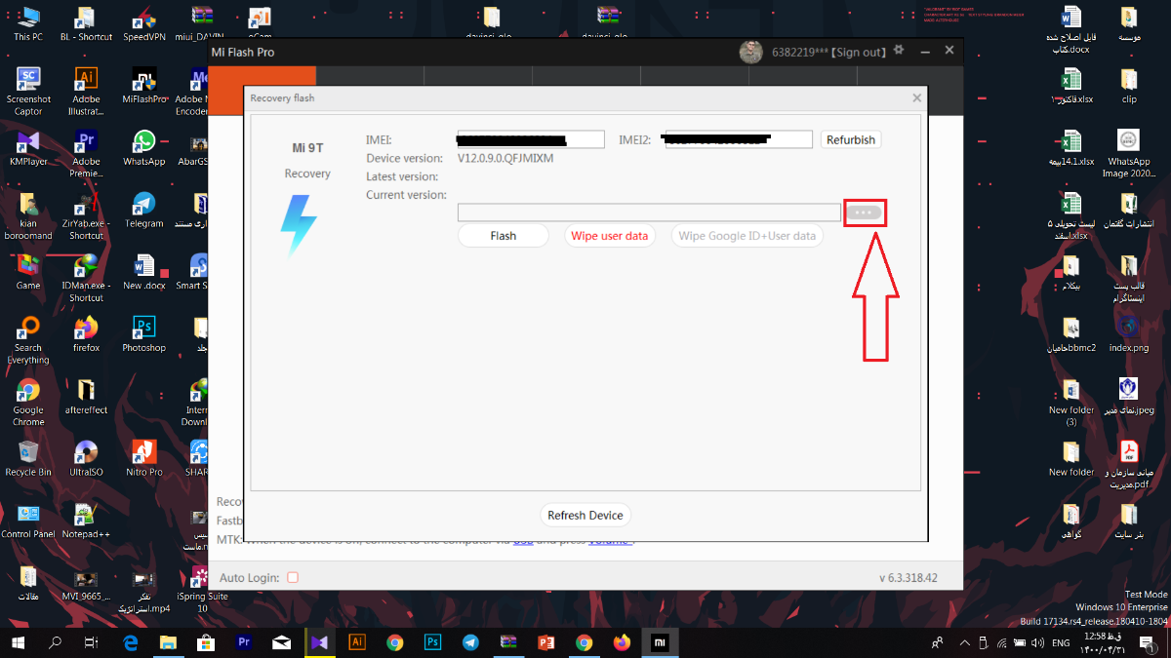This screenshot has height=658, width=1171.
Task: Open Mi Flash Pro settings gear
Action: [x=899, y=51]
